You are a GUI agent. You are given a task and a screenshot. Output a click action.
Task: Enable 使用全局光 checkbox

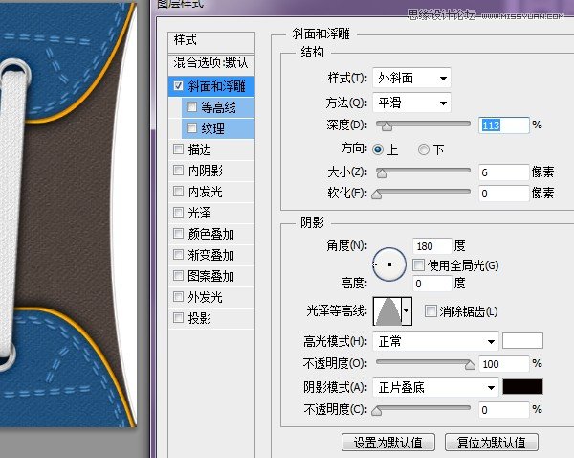[x=418, y=264]
